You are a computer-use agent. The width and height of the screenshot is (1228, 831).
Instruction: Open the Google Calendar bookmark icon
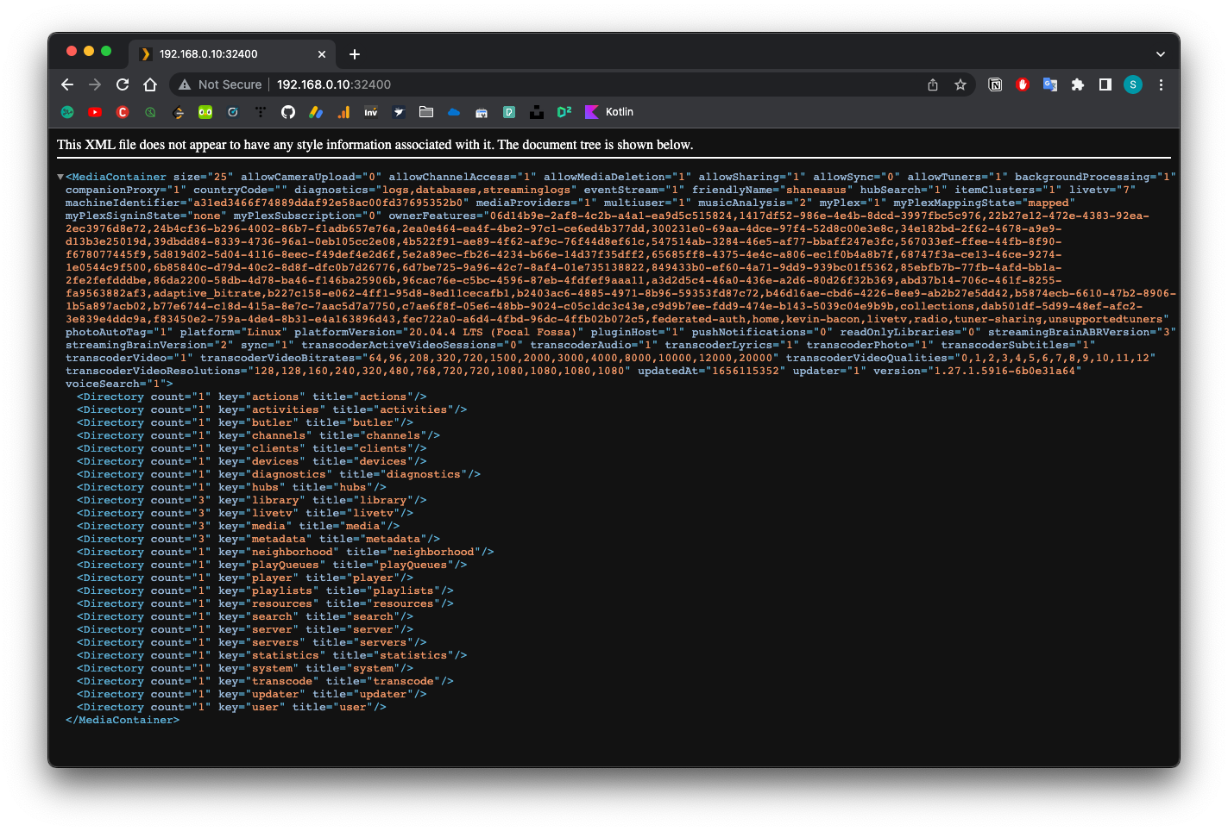pyautogui.click(x=482, y=112)
